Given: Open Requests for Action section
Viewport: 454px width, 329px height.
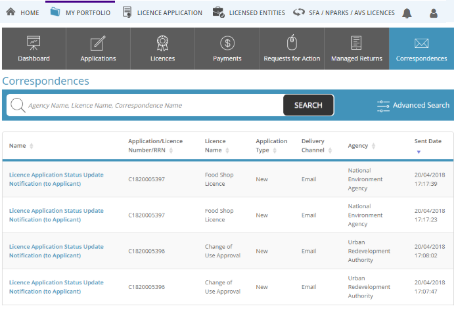Looking at the screenshot, I should click(292, 49).
